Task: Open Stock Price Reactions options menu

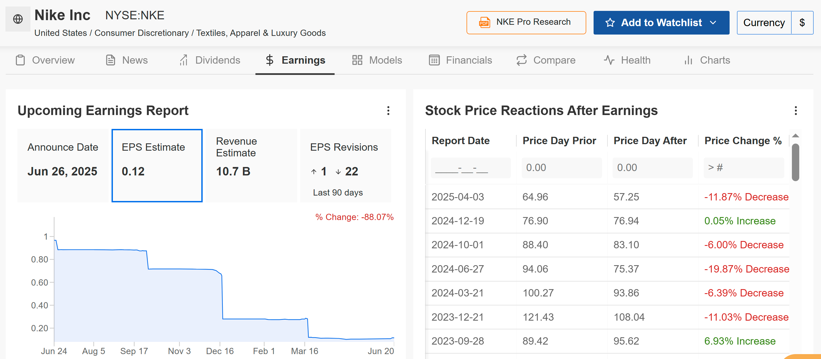Action: 796,111
